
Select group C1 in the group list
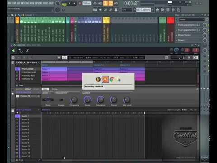point(28,76)
